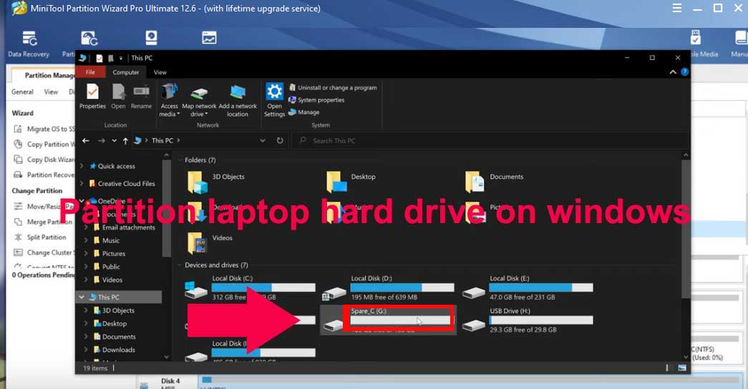Expand Creative Cloud Files tree node

click(82, 184)
